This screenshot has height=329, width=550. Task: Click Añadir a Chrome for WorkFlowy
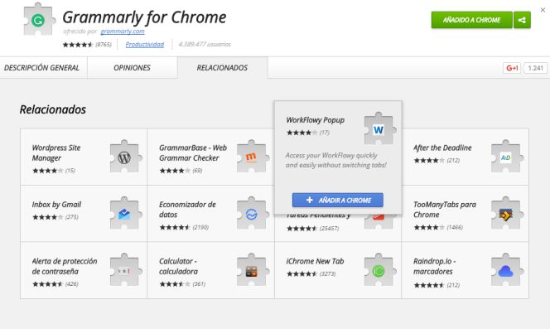(x=337, y=201)
